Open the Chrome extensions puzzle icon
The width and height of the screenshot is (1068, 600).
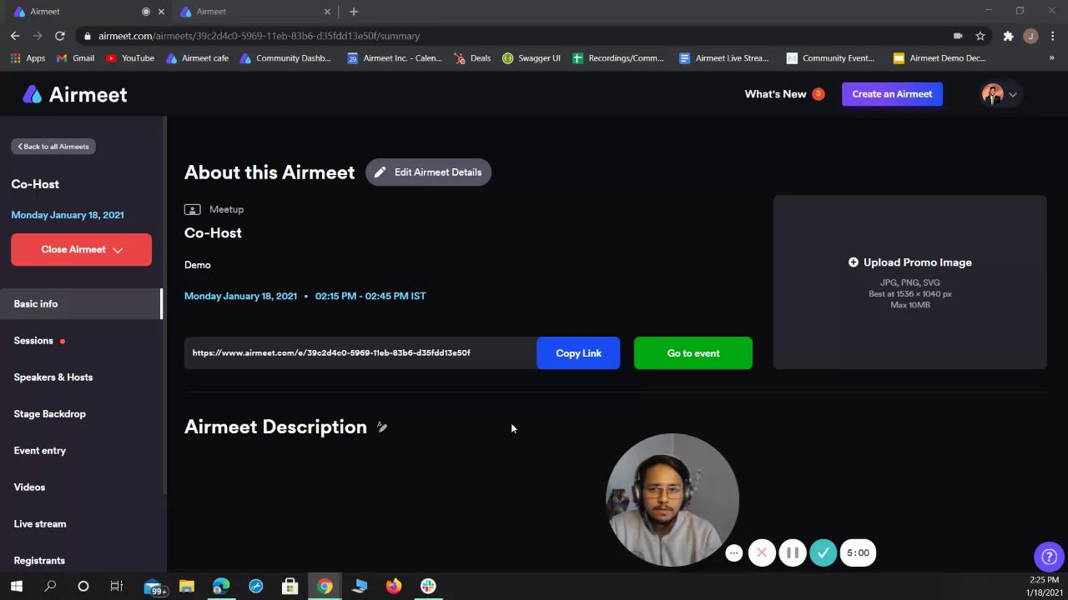(1008, 36)
